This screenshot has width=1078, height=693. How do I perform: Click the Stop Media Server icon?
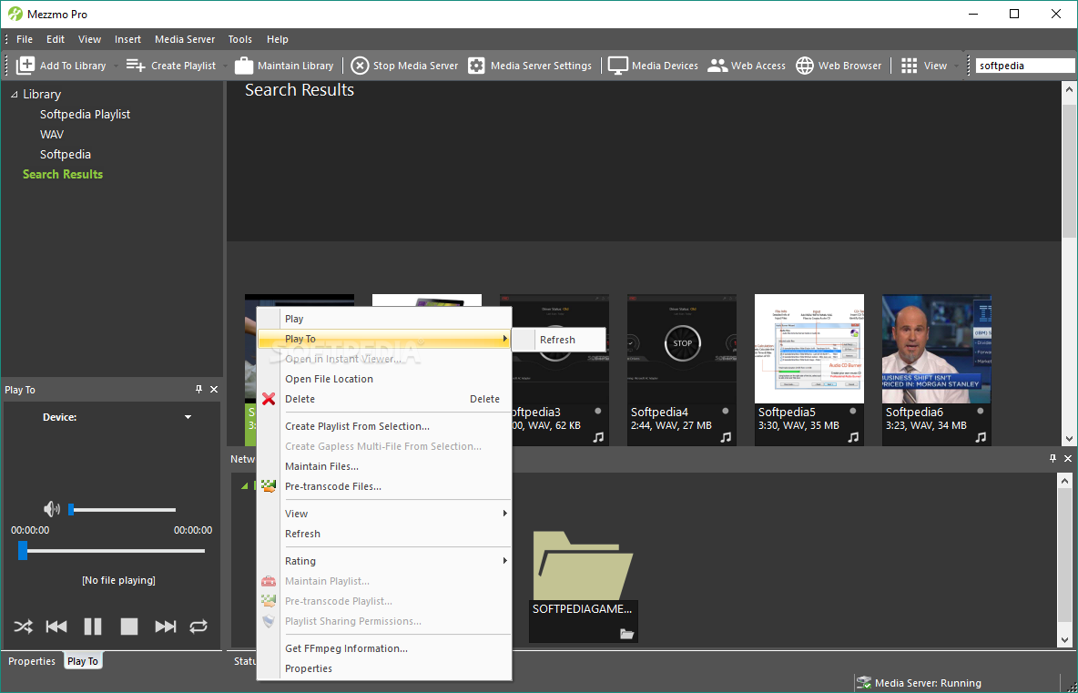click(360, 66)
